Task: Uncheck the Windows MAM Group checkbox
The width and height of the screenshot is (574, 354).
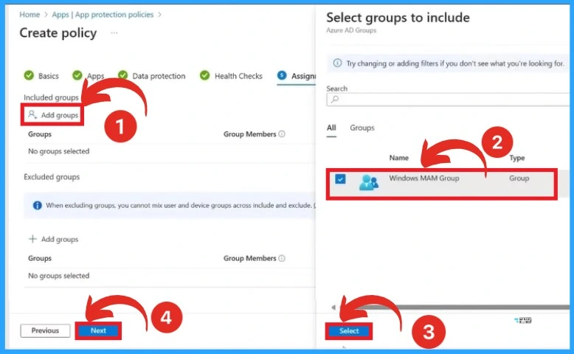Action: [x=340, y=179]
